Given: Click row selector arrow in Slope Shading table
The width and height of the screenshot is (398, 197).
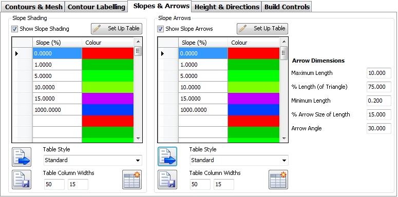Looking at the screenshot, I should (17, 53).
